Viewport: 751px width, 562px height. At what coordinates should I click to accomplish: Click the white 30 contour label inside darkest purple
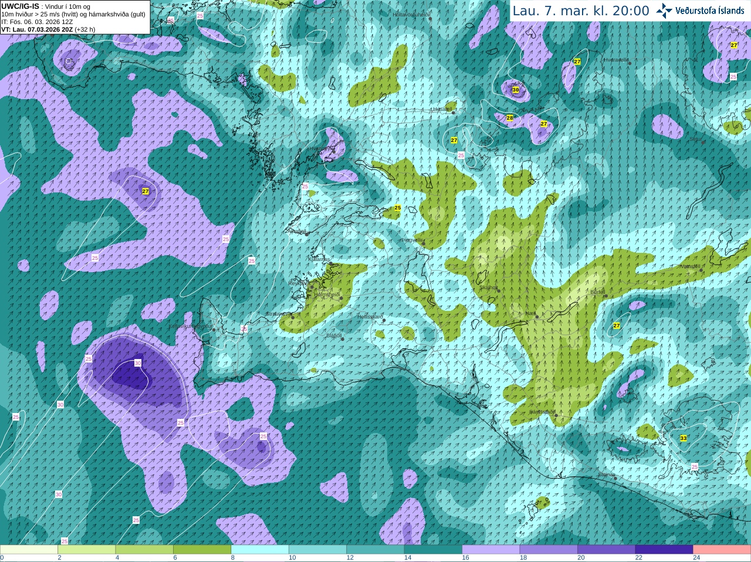point(138,363)
